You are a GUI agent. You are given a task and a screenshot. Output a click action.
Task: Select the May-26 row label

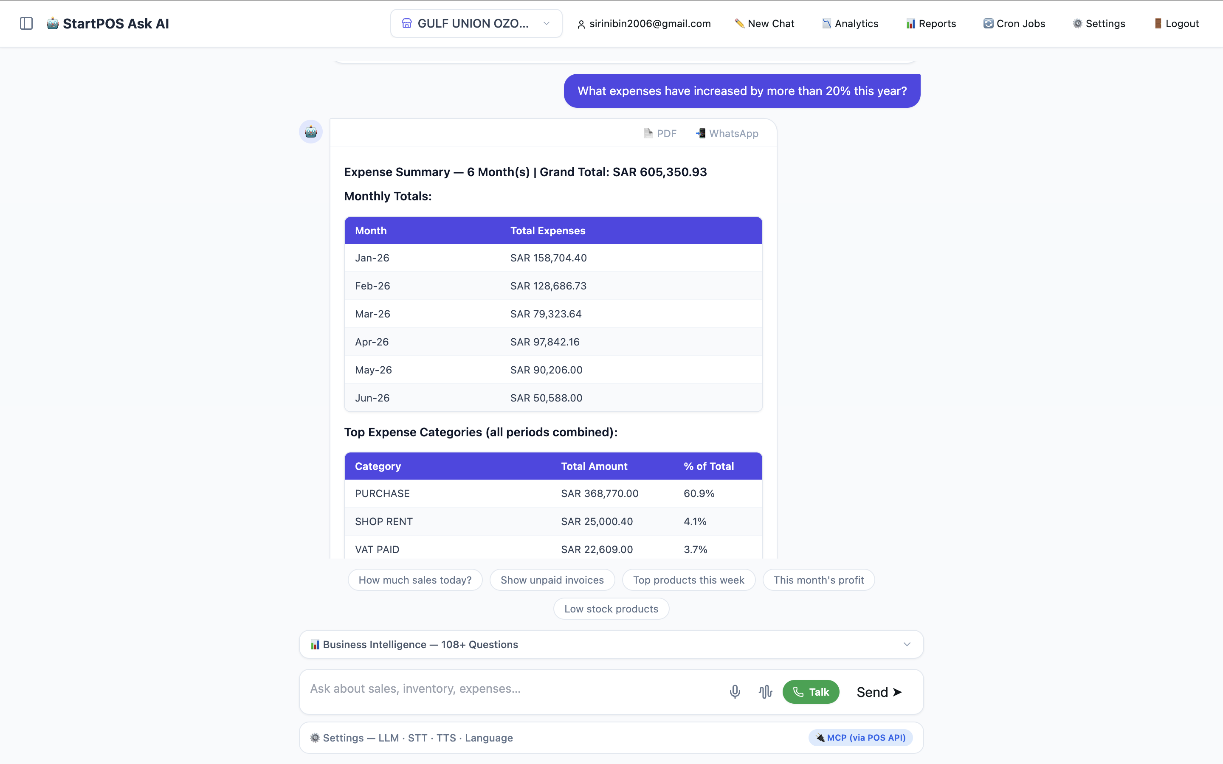373,371
